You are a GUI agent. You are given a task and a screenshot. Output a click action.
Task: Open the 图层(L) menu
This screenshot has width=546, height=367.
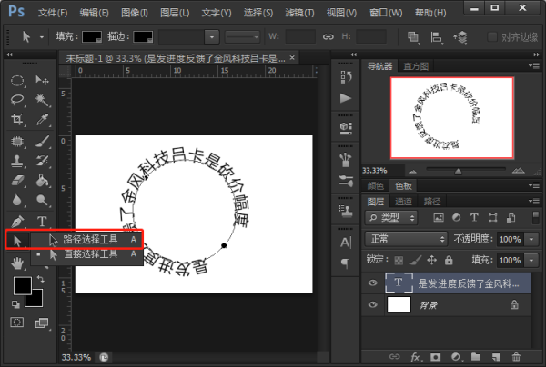[x=175, y=13]
